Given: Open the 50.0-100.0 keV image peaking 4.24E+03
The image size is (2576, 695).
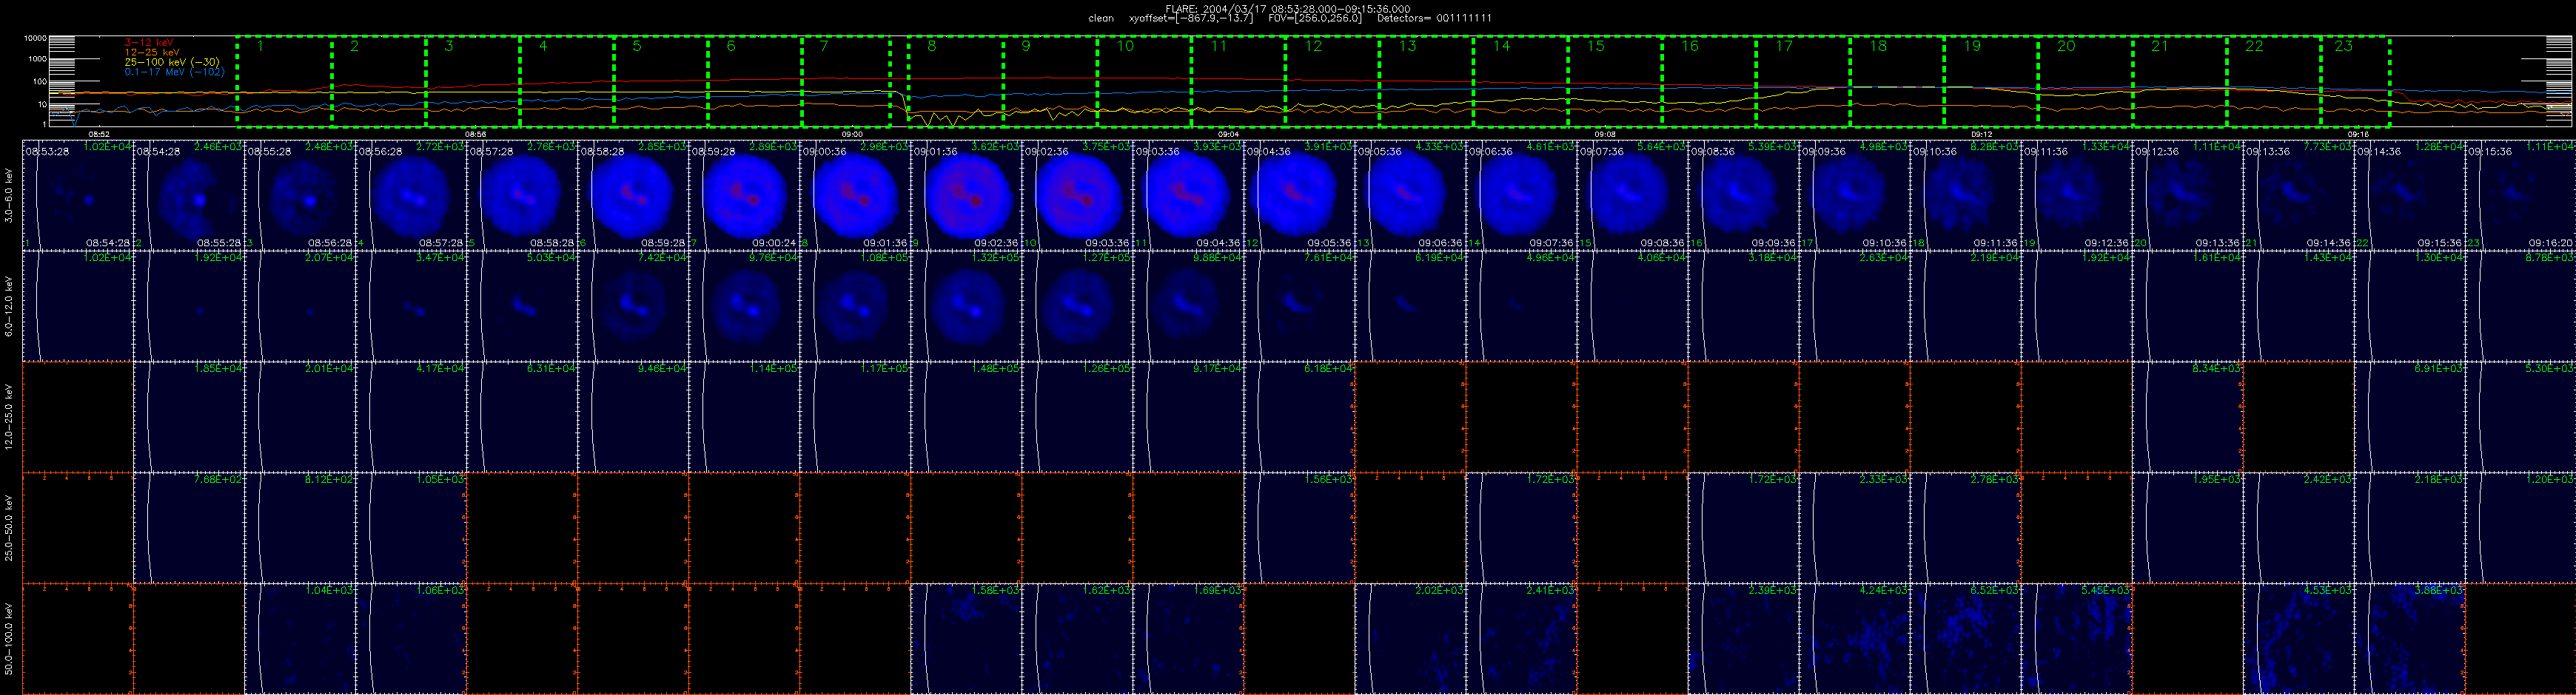Looking at the screenshot, I should [x=1856, y=639].
